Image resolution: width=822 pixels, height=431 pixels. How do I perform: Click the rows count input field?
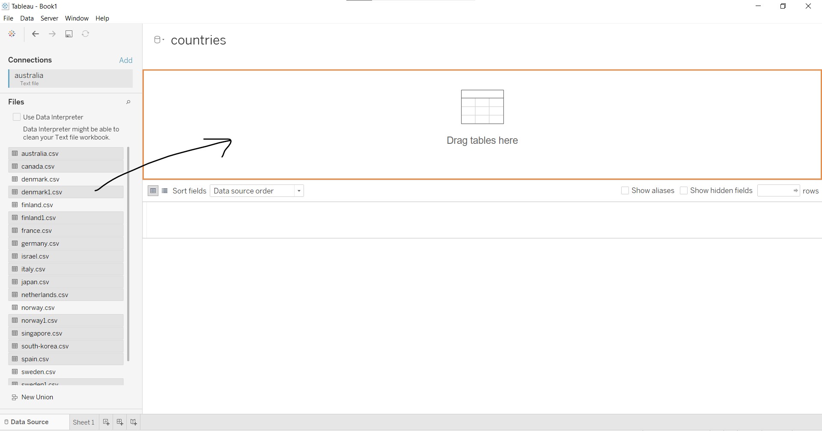[x=774, y=190]
